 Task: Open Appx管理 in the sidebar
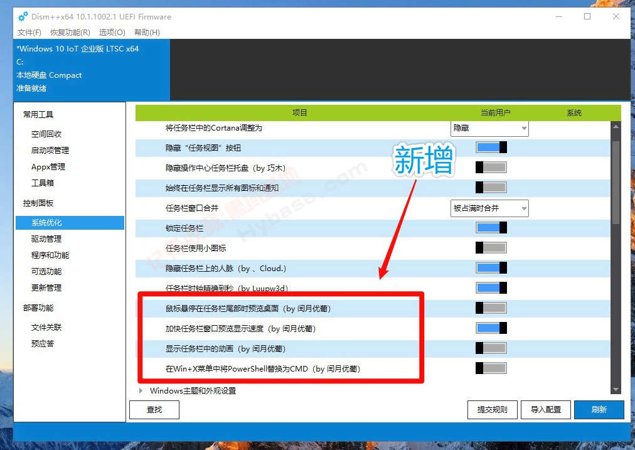click(48, 166)
